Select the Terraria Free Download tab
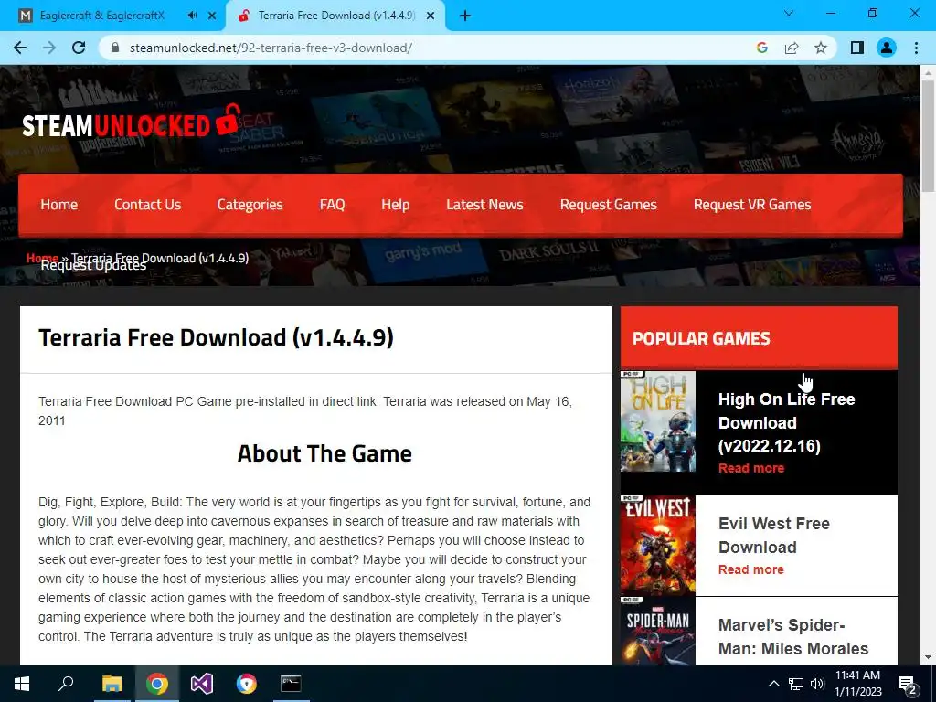The width and height of the screenshot is (936, 702). pos(336,16)
